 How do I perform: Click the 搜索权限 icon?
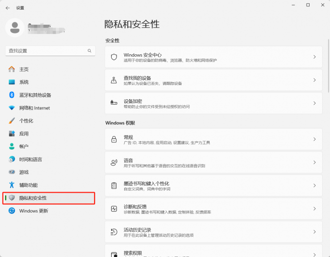pyautogui.click(x=114, y=255)
